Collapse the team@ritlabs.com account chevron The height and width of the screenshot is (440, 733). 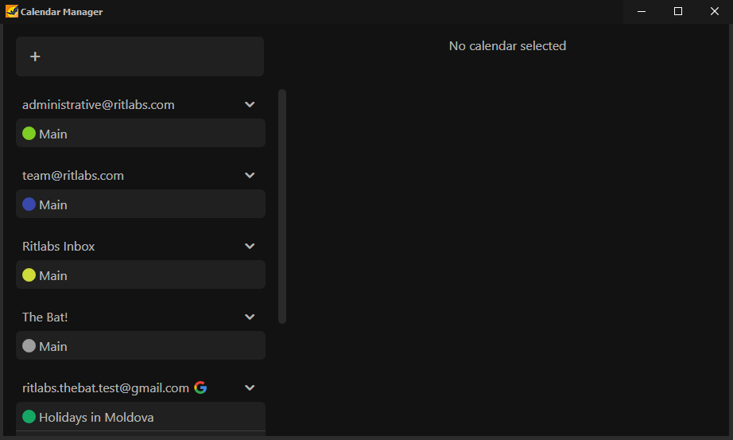250,175
